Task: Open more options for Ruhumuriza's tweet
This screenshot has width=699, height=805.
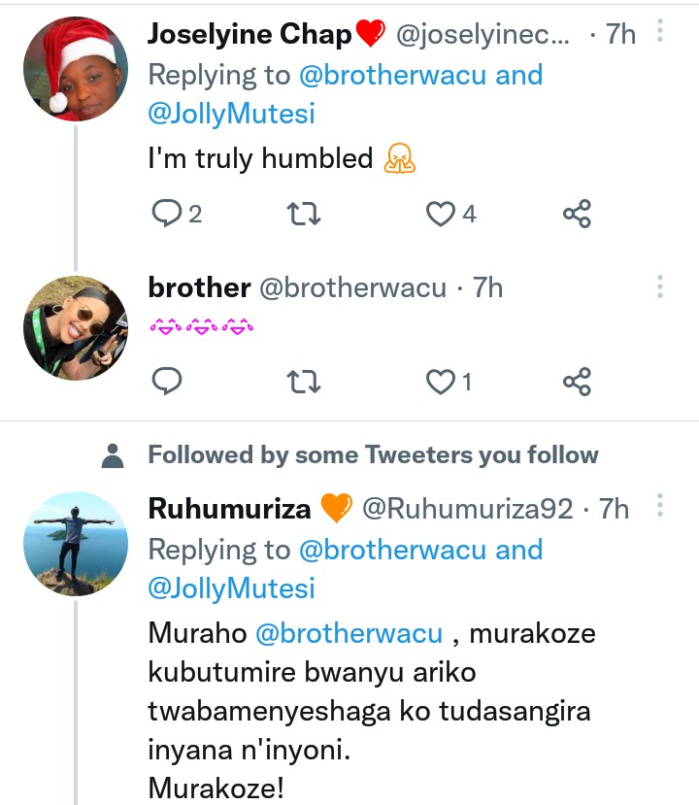Action: 659,506
